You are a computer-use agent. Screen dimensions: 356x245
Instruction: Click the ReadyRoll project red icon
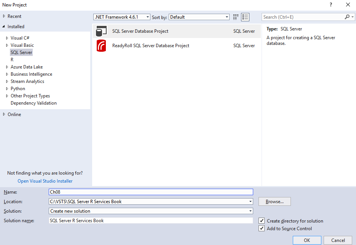click(101, 46)
